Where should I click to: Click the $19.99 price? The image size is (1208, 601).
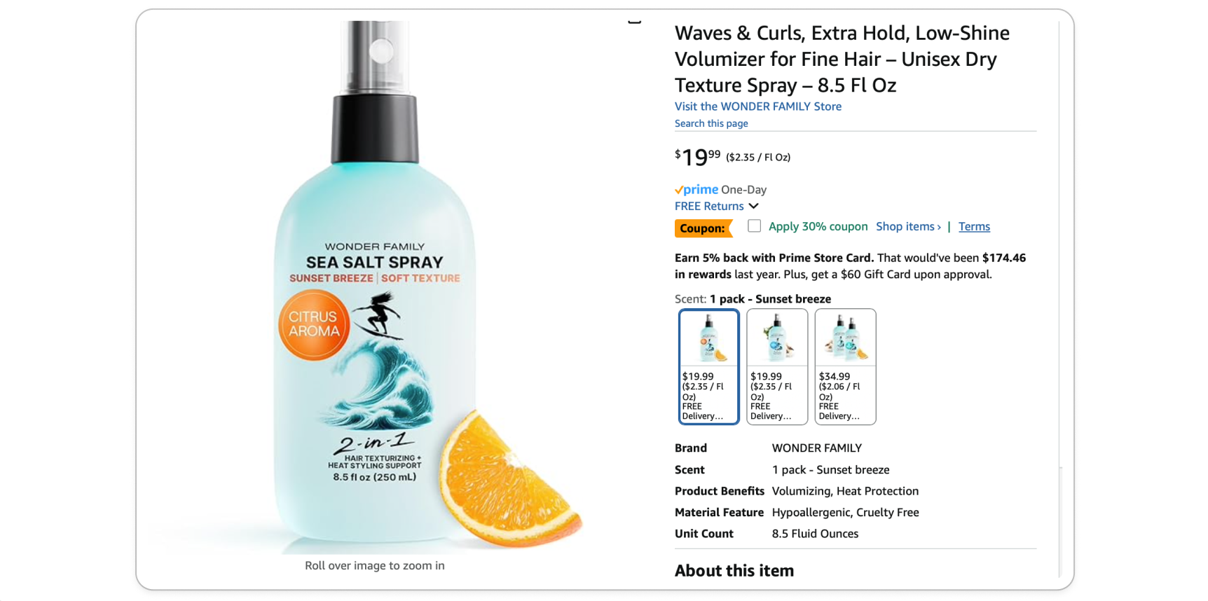point(697,157)
